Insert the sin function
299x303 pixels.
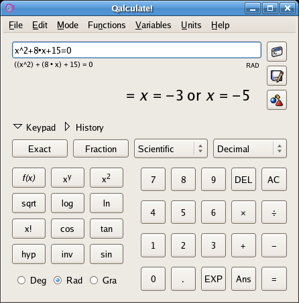(x=107, y=254)
